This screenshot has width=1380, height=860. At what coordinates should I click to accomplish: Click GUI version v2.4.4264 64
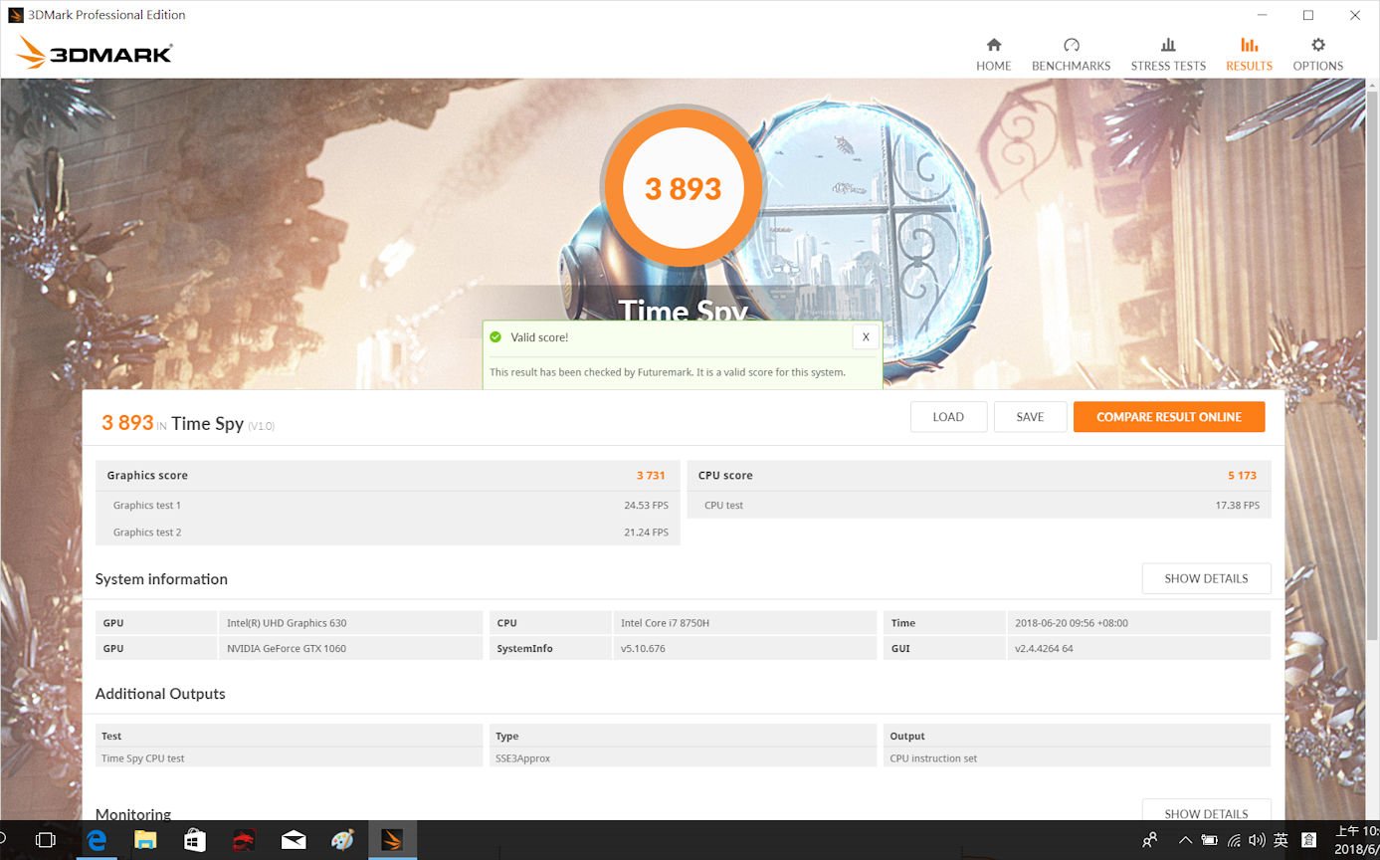1138,648
